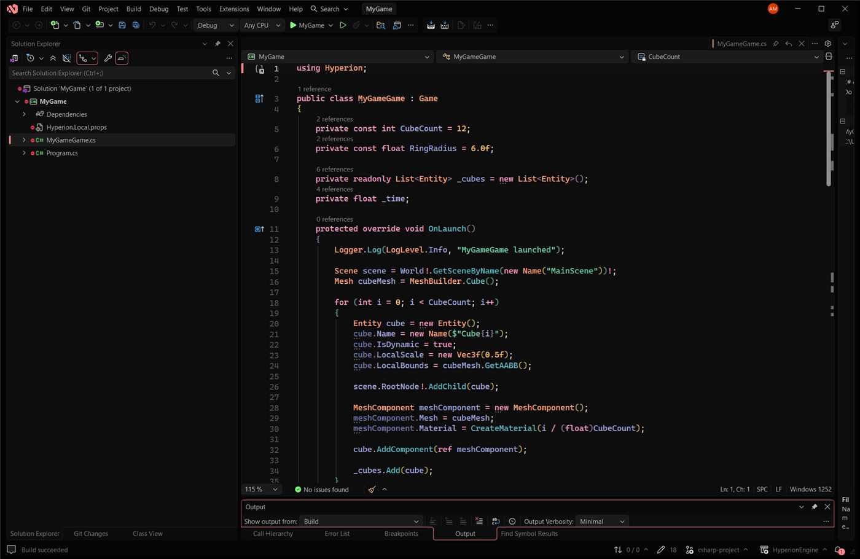The image size is (860, 559).
Task: Click Start Without Debugging outline play icon
Action: pos(343,25)
